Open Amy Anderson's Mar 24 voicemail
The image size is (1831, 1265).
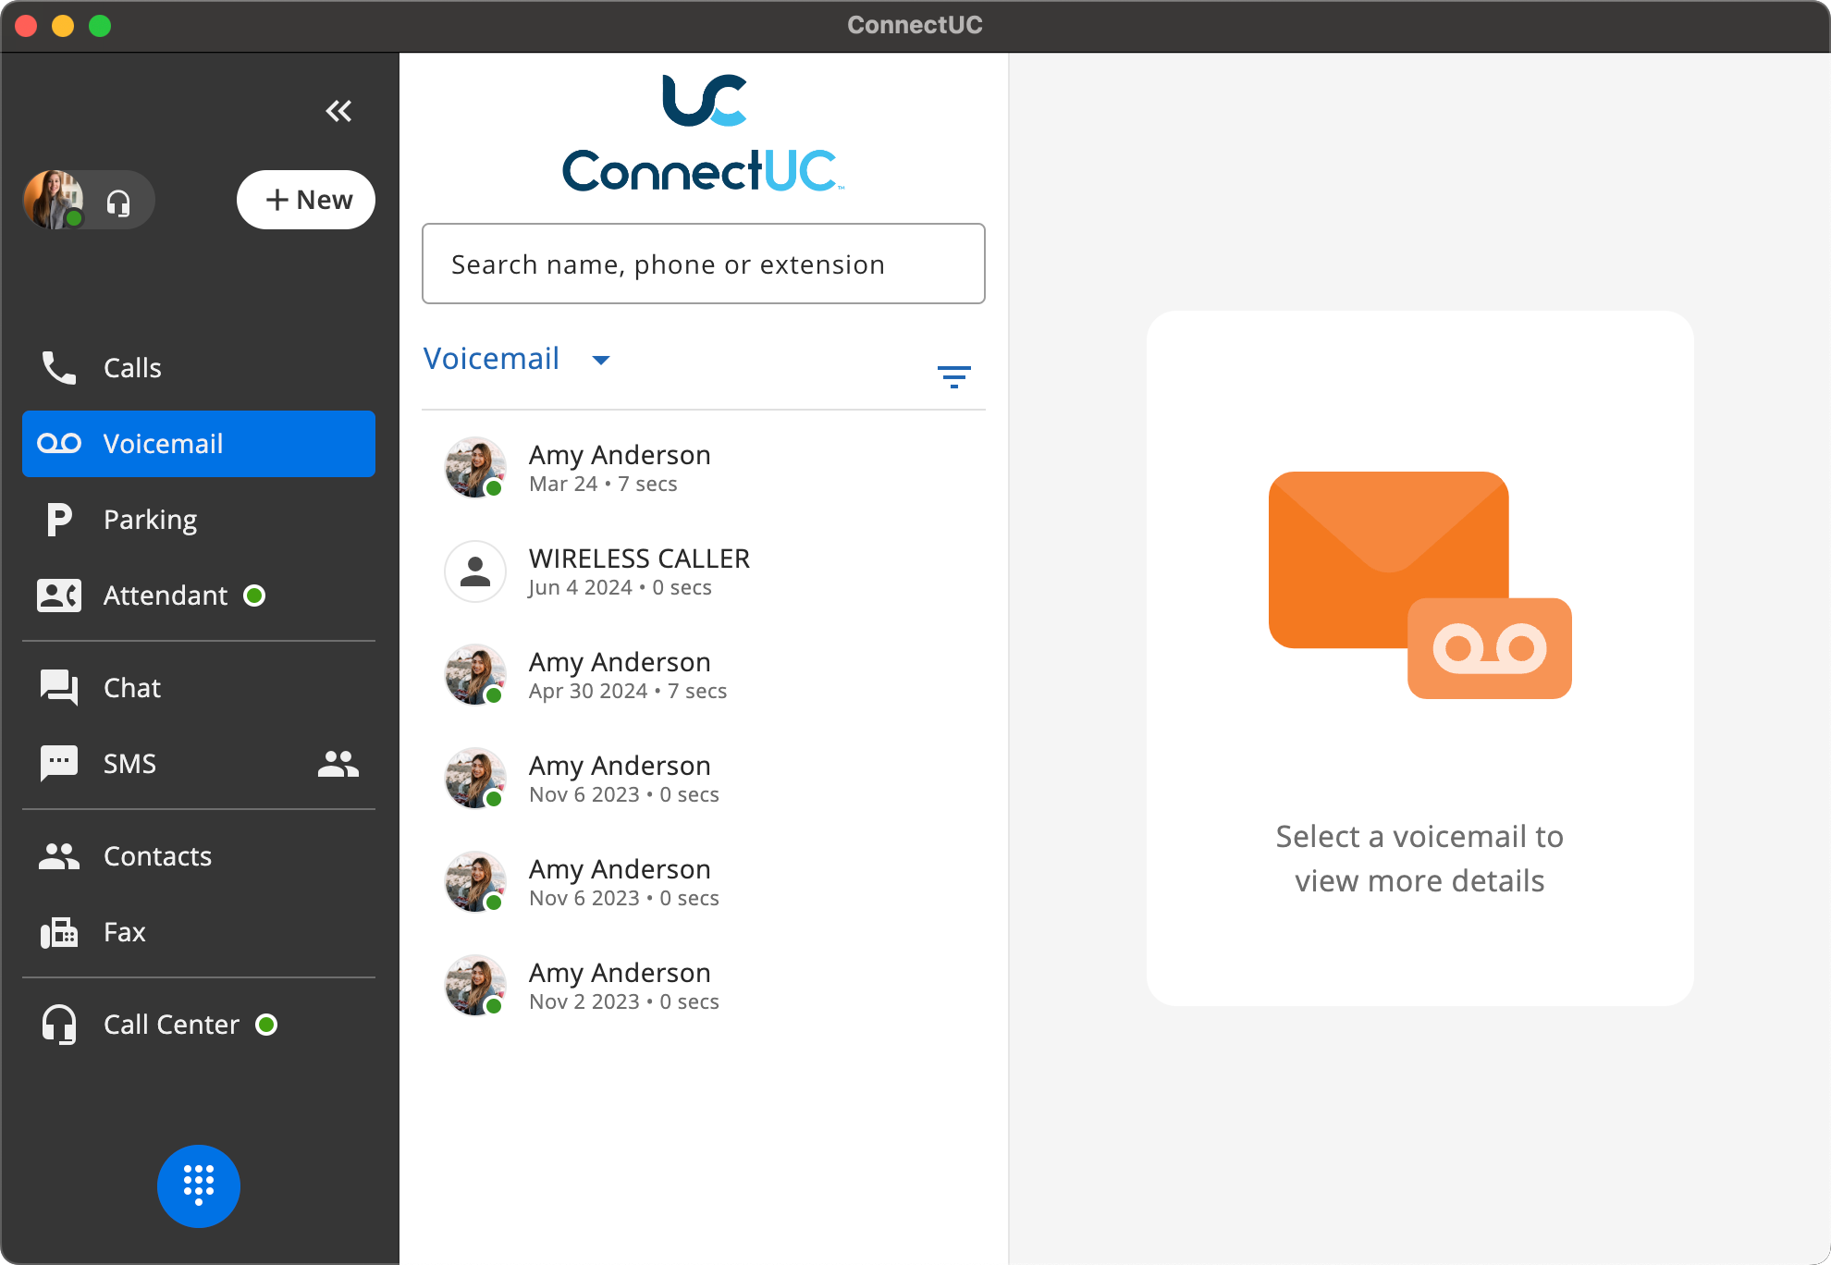click(620, 468)
